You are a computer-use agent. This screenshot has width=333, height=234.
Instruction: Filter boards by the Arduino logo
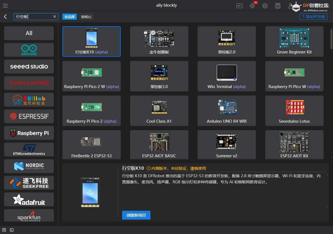pos(29,50)
